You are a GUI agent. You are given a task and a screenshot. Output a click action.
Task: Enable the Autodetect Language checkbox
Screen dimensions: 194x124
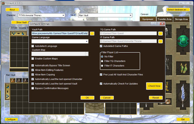(x=33, y=46)
